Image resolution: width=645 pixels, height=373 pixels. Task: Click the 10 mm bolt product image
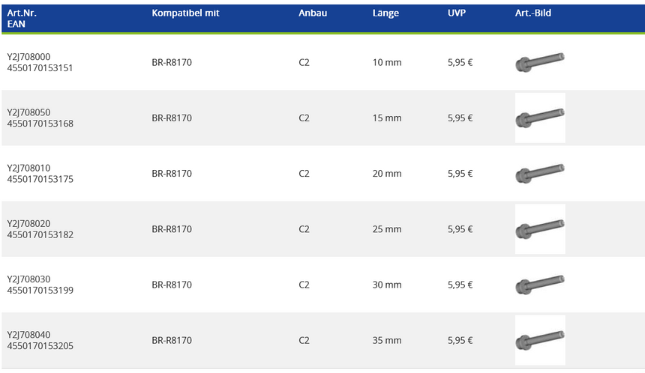(x=540, y=62)
